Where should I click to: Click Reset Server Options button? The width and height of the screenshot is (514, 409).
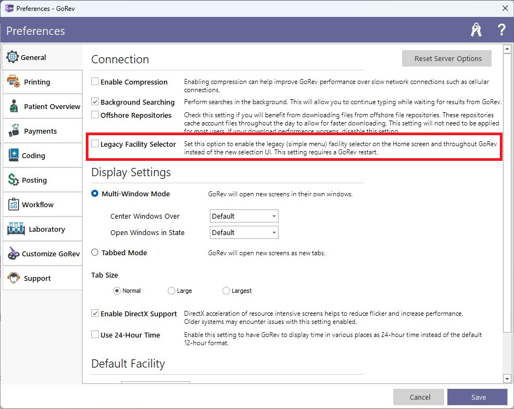(x=447, y=58)
